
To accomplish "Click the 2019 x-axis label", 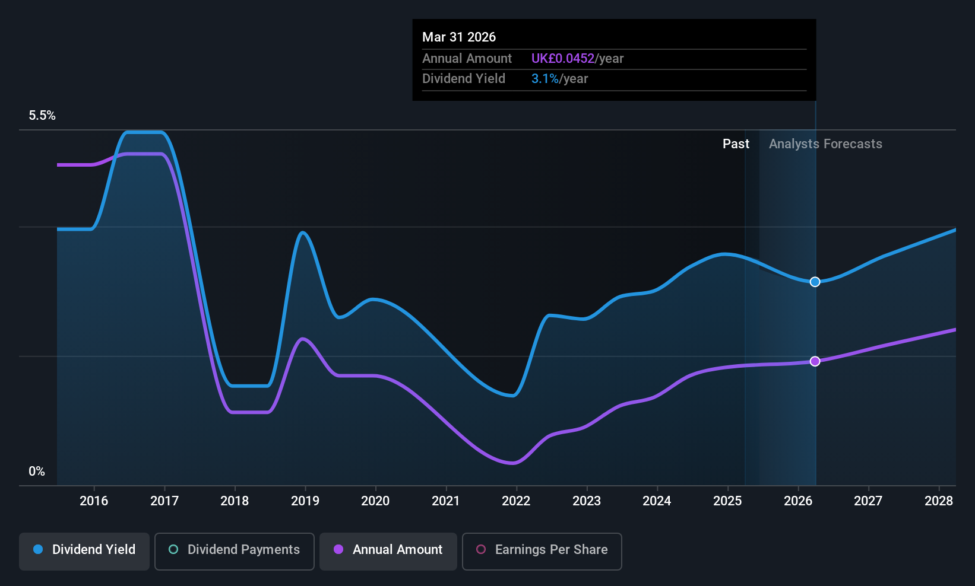I will (x=305, y=501).
